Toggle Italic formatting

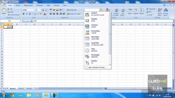tap(27, 14)
